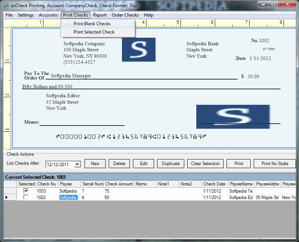This screenshot has height=242, width=299.
Task: Click Softpedia payee cell in row 1003
Action: tap(69, 191)
